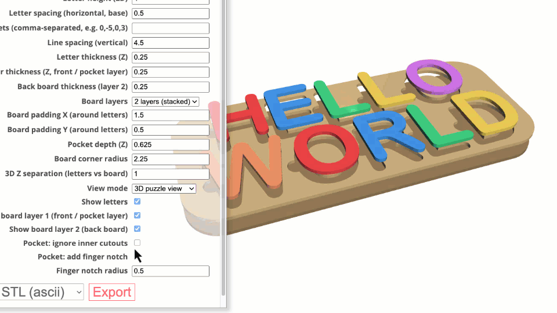The image size is (557, 313).
Task: Click the 3D Z separation field
Action: [x=171, y=174]
